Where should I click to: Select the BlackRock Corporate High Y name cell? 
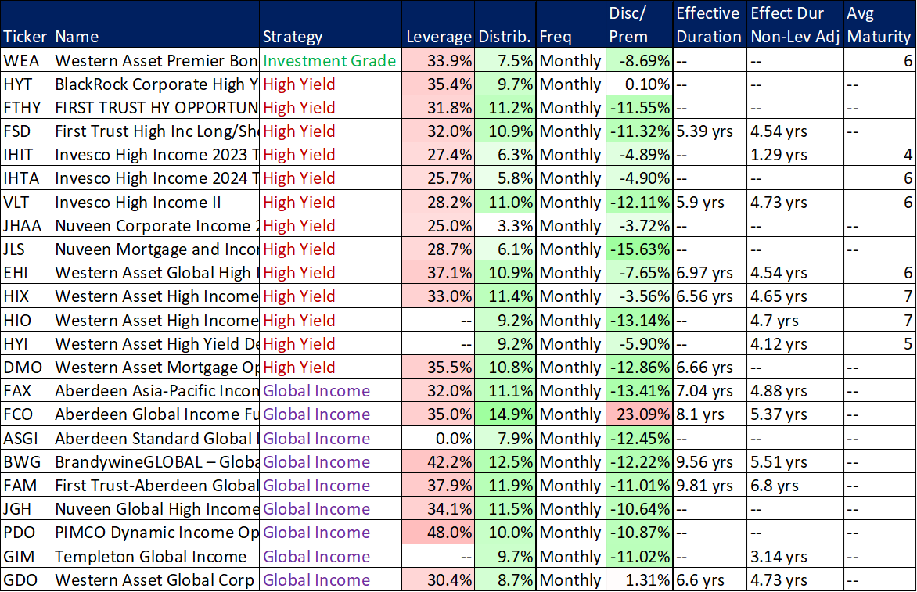pyautogui.click(x=156, y=84)
